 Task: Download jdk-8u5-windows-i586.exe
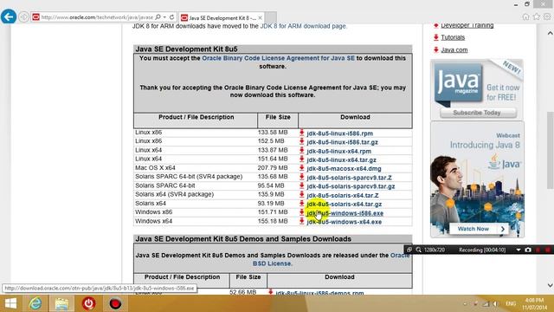point(345,213)
